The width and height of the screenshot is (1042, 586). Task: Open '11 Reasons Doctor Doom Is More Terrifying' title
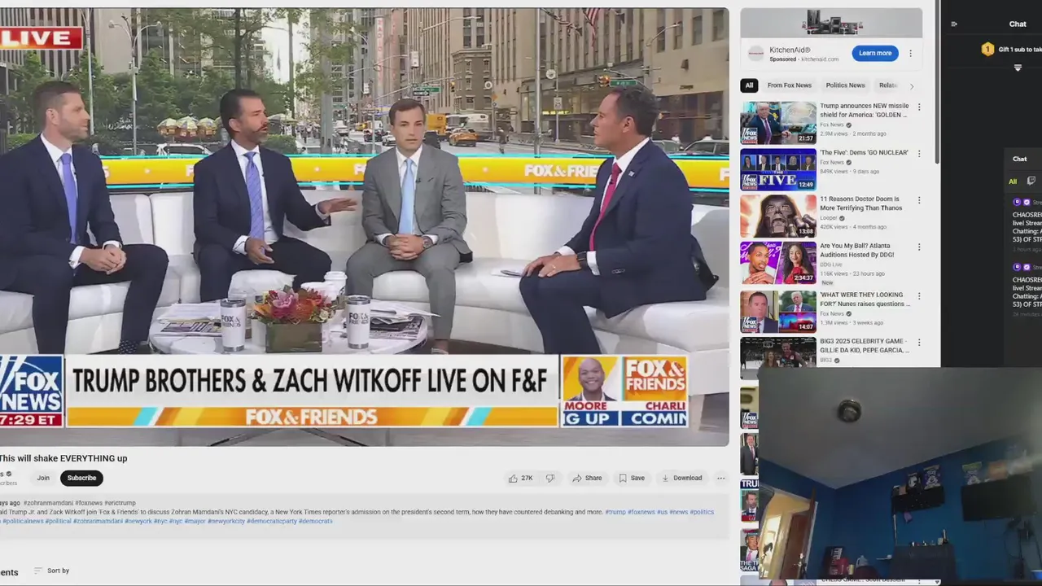tap(861, 203)
